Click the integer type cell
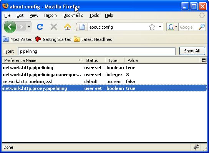Image resolution: width=209 pixels, height=153 pixels. 114,75
